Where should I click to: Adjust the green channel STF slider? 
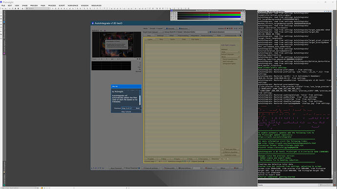pos(209,15)
